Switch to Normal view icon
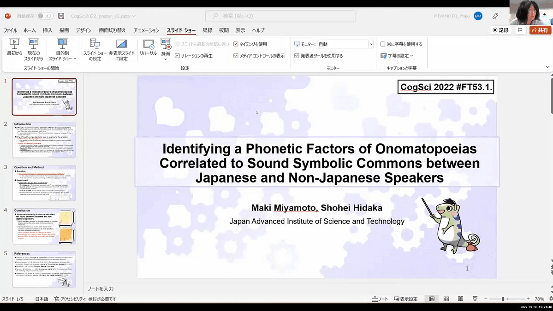Screen dimensions: 553x311 [x=432, y=299]
